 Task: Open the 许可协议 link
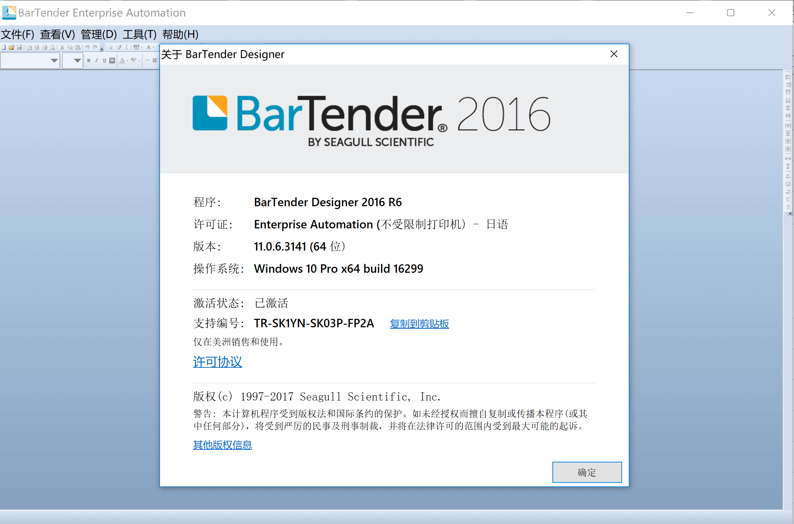tap(217, 362)
